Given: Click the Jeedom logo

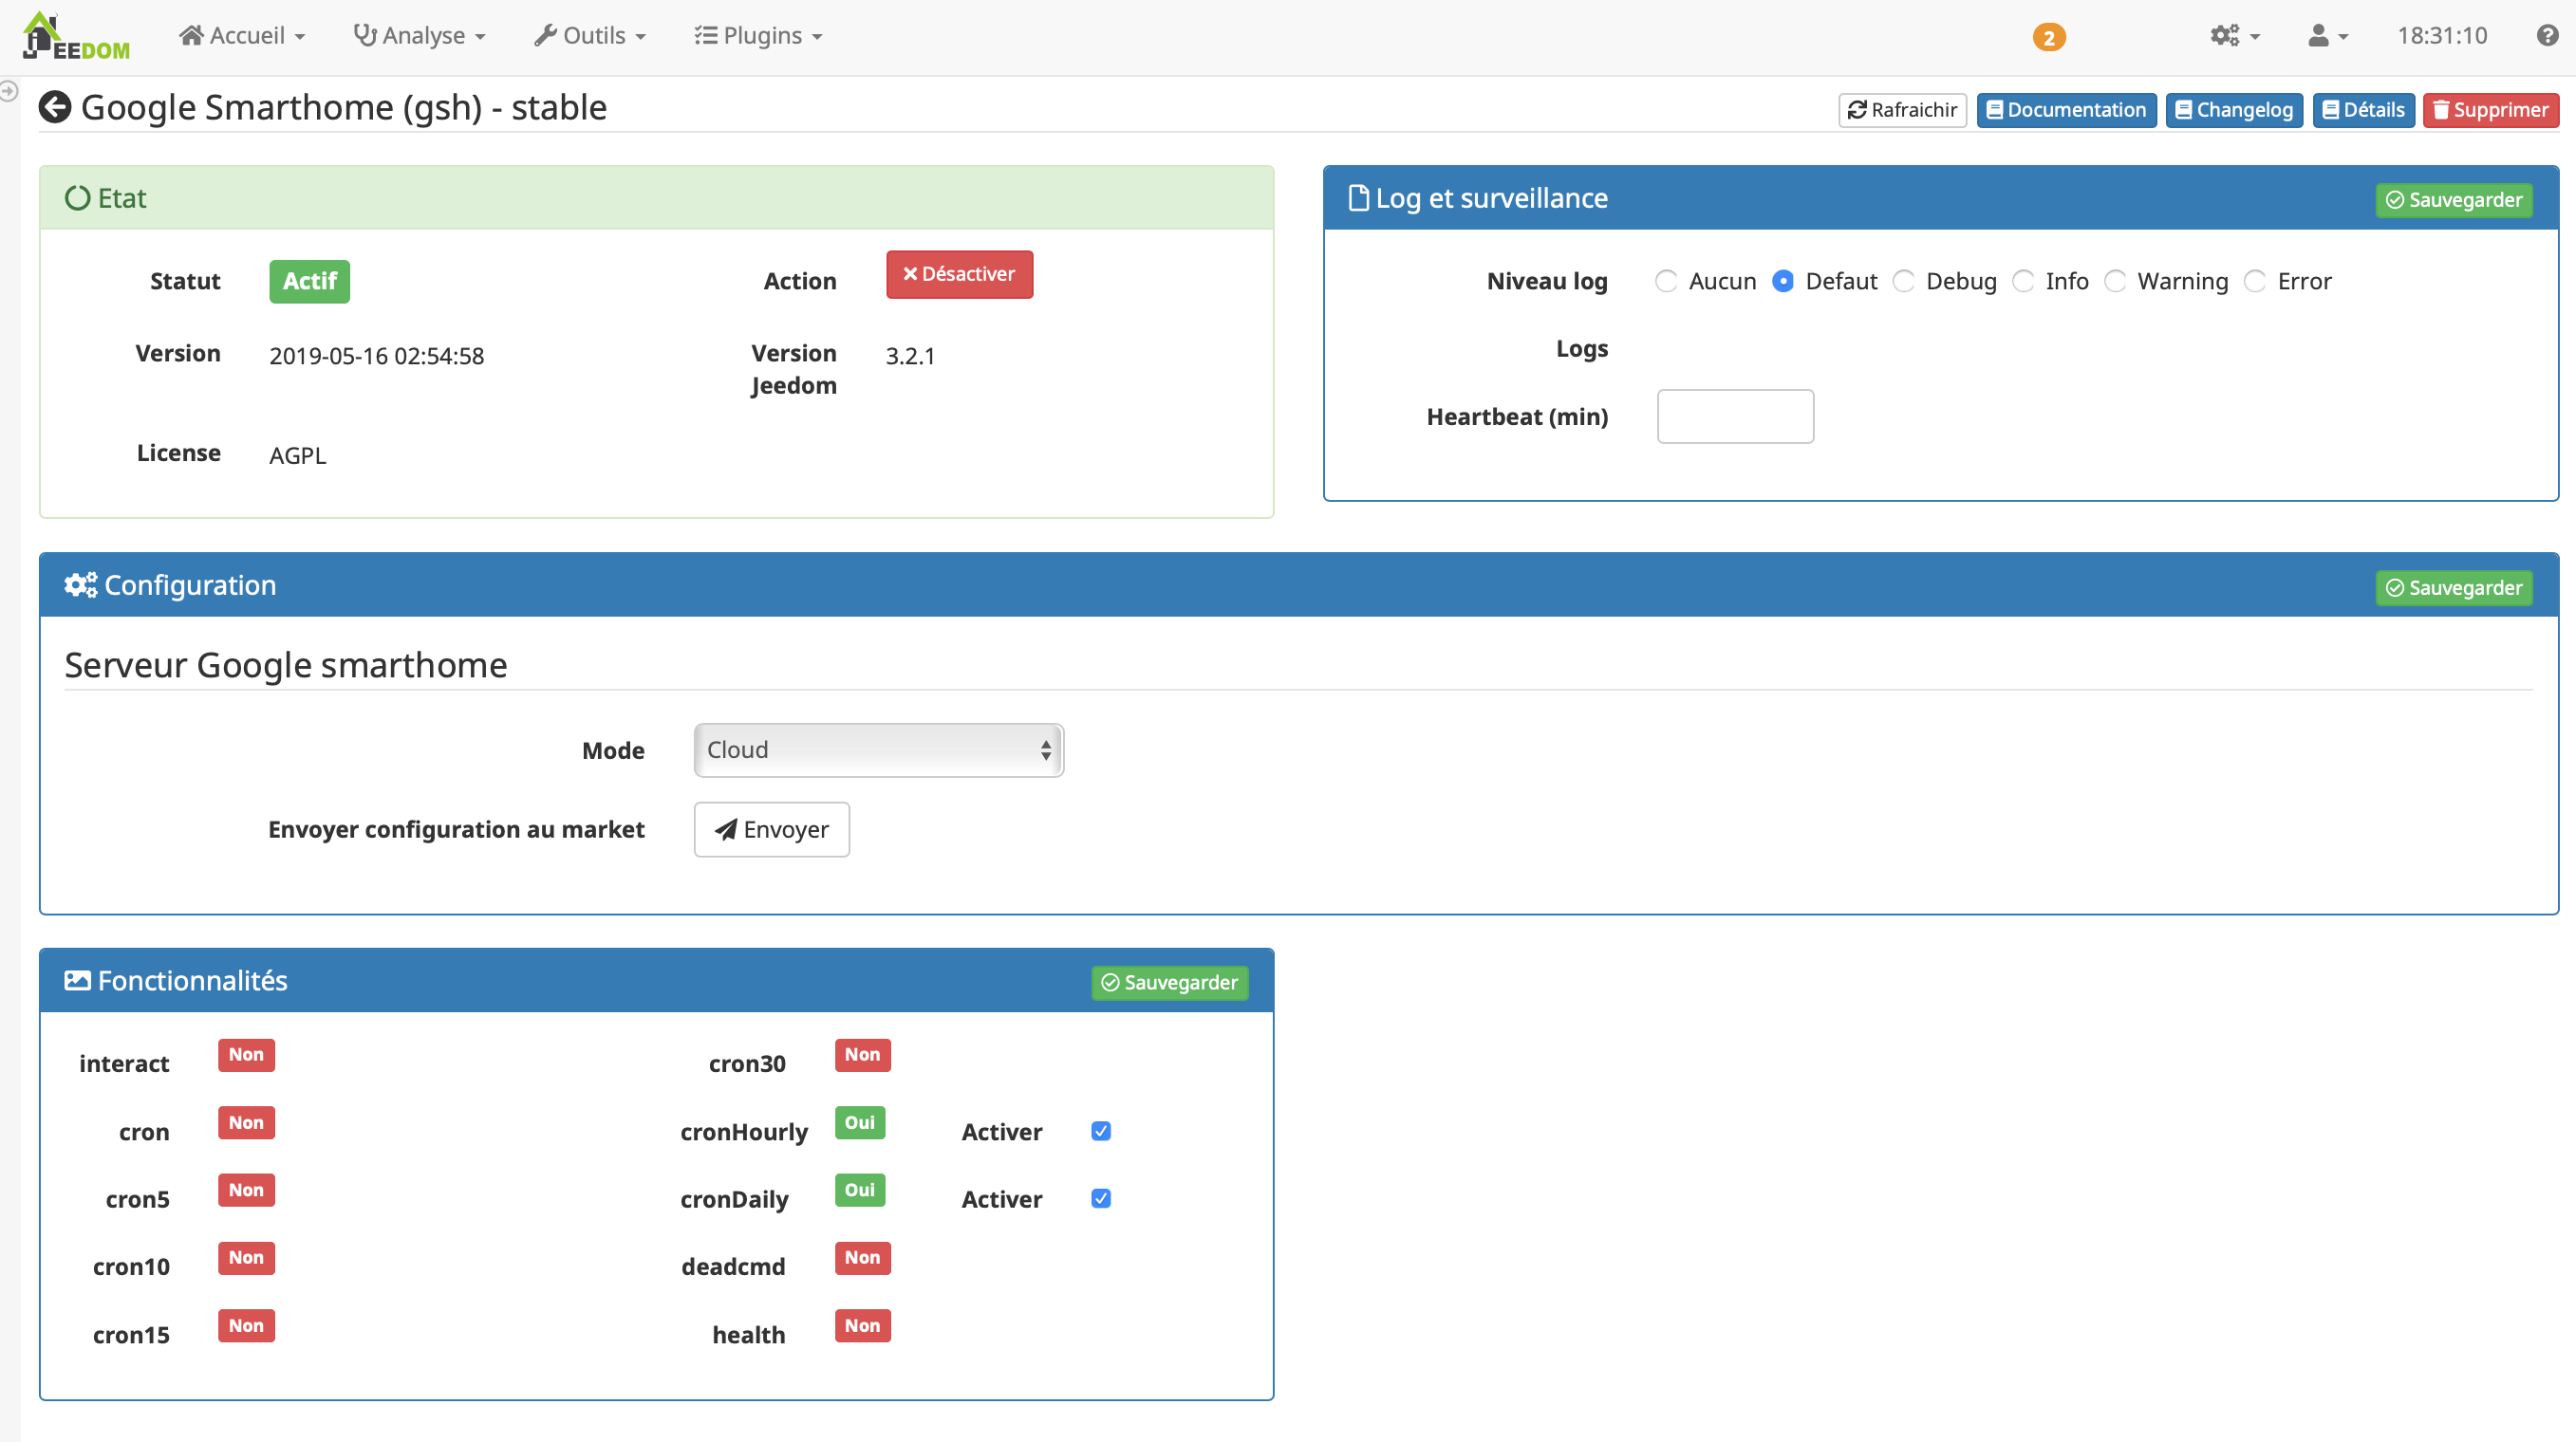Looking at the screenshot, I should [76, 36].
